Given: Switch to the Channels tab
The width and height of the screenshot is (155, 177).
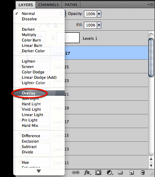Looking at the screenshot, I should pos(49,5).
